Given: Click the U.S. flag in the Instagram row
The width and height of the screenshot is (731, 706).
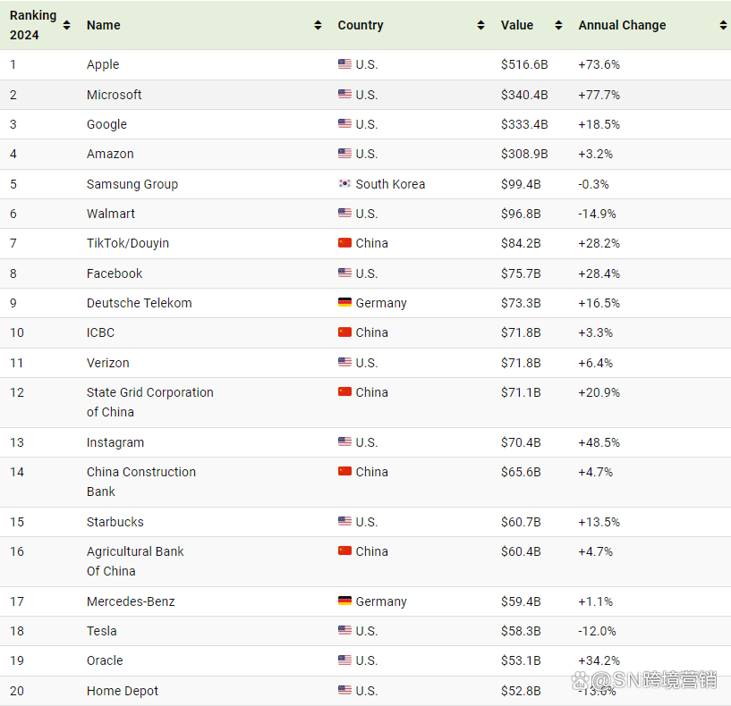Looking at the screenshot, I should [x=345, y=441].
